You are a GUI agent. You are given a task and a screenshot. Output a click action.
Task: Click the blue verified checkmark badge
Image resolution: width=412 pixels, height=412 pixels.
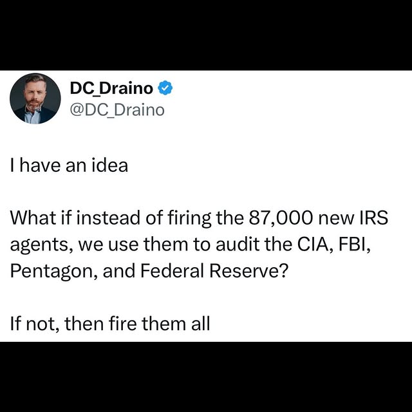(x=165, y=88)
